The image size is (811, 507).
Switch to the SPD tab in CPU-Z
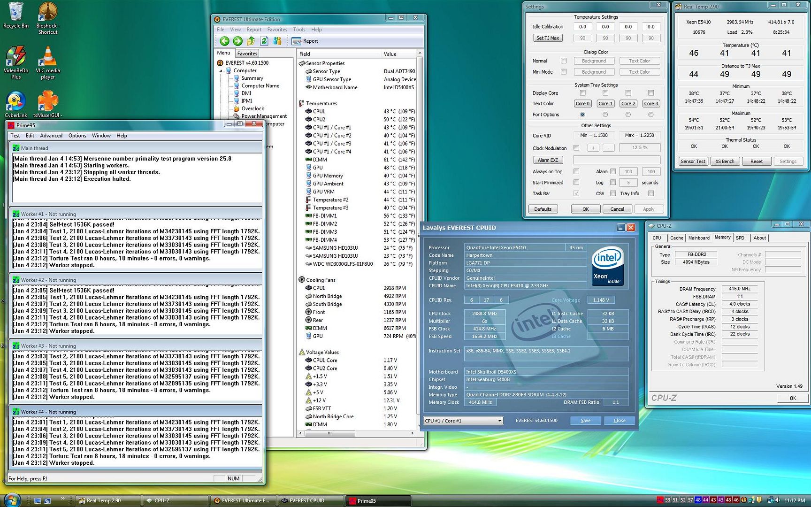pos(740,238)
